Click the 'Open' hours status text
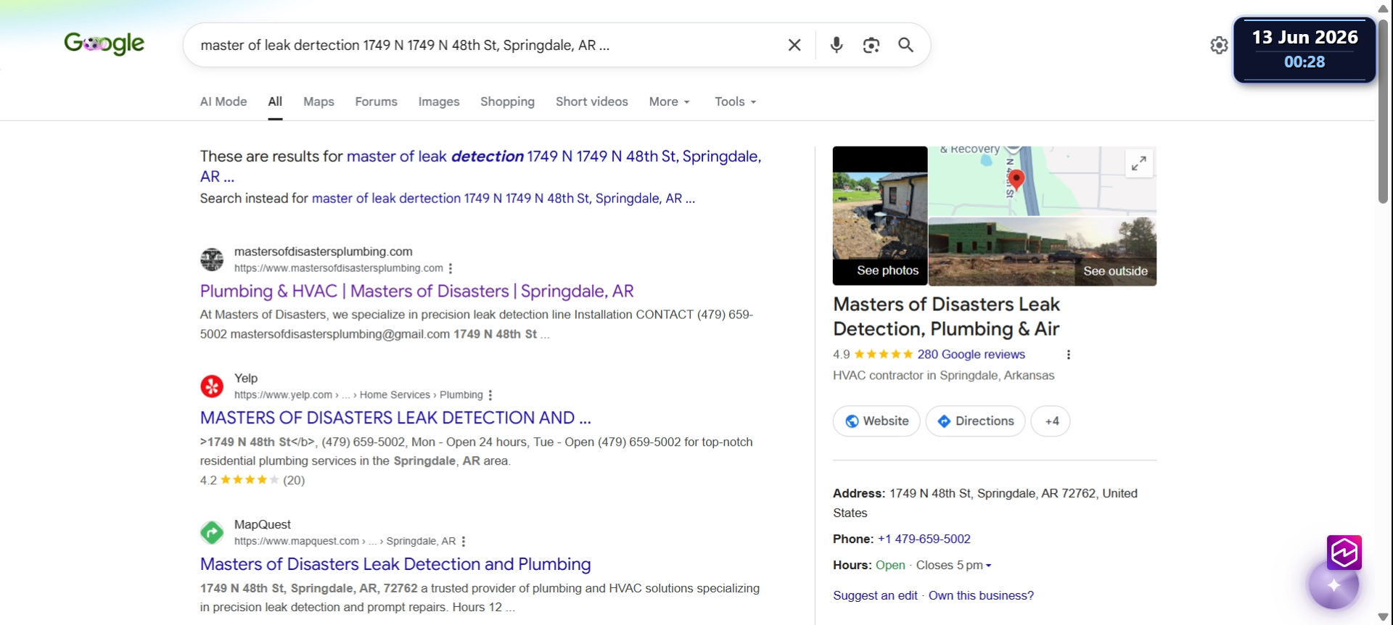This screenshot has width=1393, height=625. [x=890, y=566]
